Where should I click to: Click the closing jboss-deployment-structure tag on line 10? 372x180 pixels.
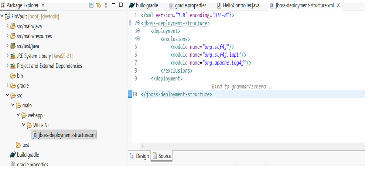click(x=176, y=94)
